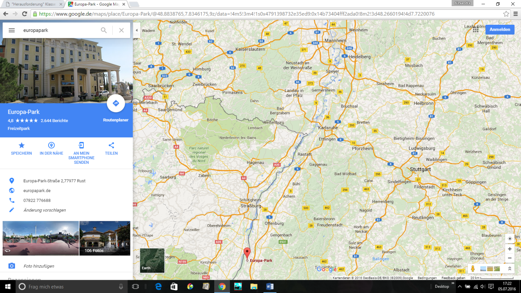
Task: Click the Karlsruhe label on the map
Action: (x=328, y=127)
